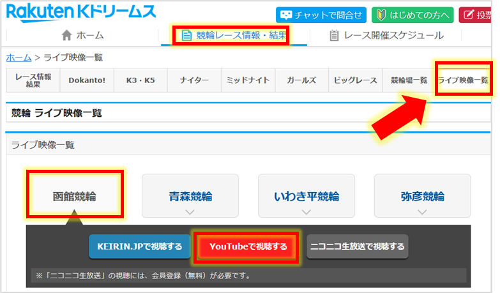The height and width of the screenshot is (293, 500).
Task: Go to the ガールズ tab
Action: [302, 80]
